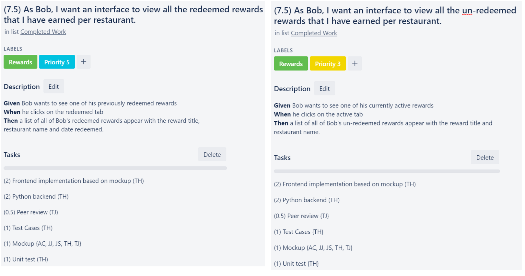Click Tasks progress bar on redeemed card
Screen dimensions: 525x276
pyautogui.click(x=115, y=168)
